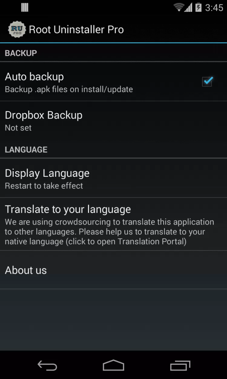Tap the crowdsourcing translation description text

(x=110, y=232)
